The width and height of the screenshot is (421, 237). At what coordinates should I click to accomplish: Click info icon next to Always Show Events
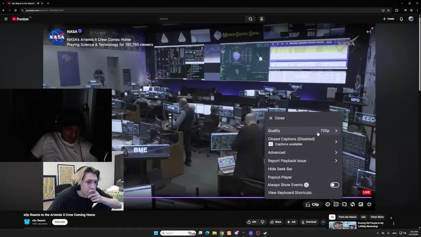[306, 185]
